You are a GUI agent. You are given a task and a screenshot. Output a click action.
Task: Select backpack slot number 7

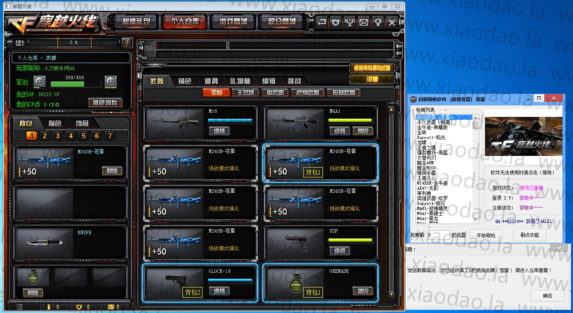(110, 136)
